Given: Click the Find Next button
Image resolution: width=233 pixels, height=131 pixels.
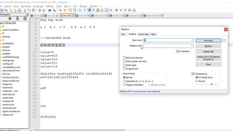Looking at the screenshot, I should pyautogui.click(x=208, y=40).
